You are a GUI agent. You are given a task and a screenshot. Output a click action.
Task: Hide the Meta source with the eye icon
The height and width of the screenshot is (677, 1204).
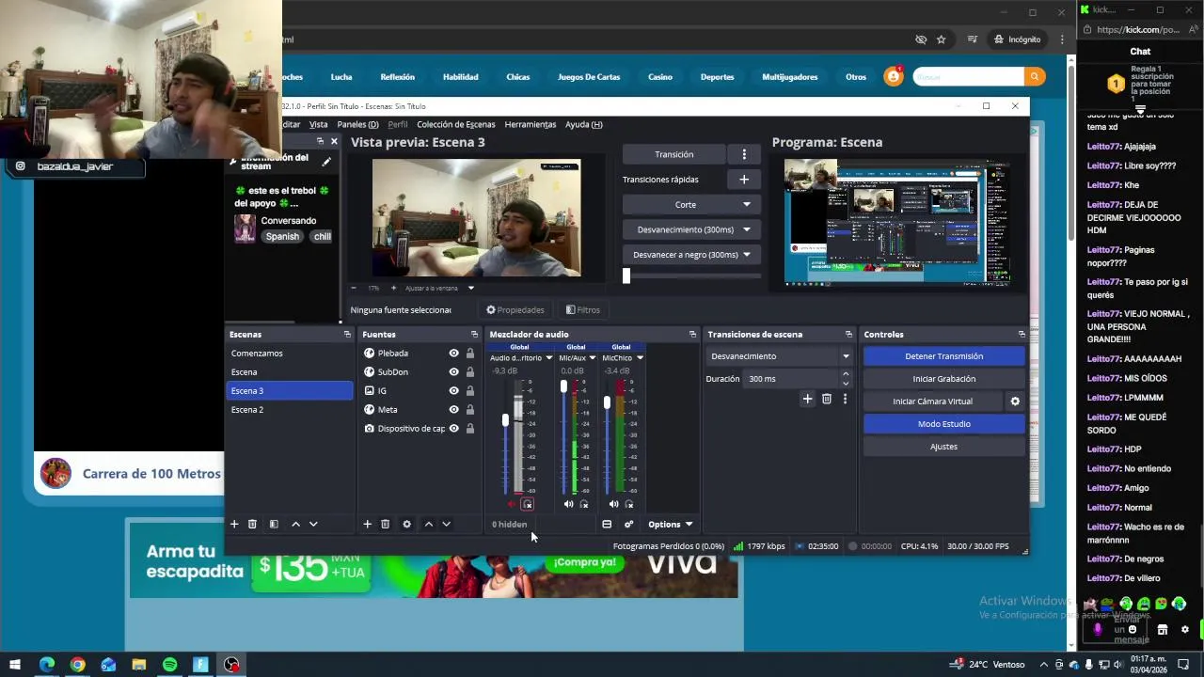pos(453,409)
